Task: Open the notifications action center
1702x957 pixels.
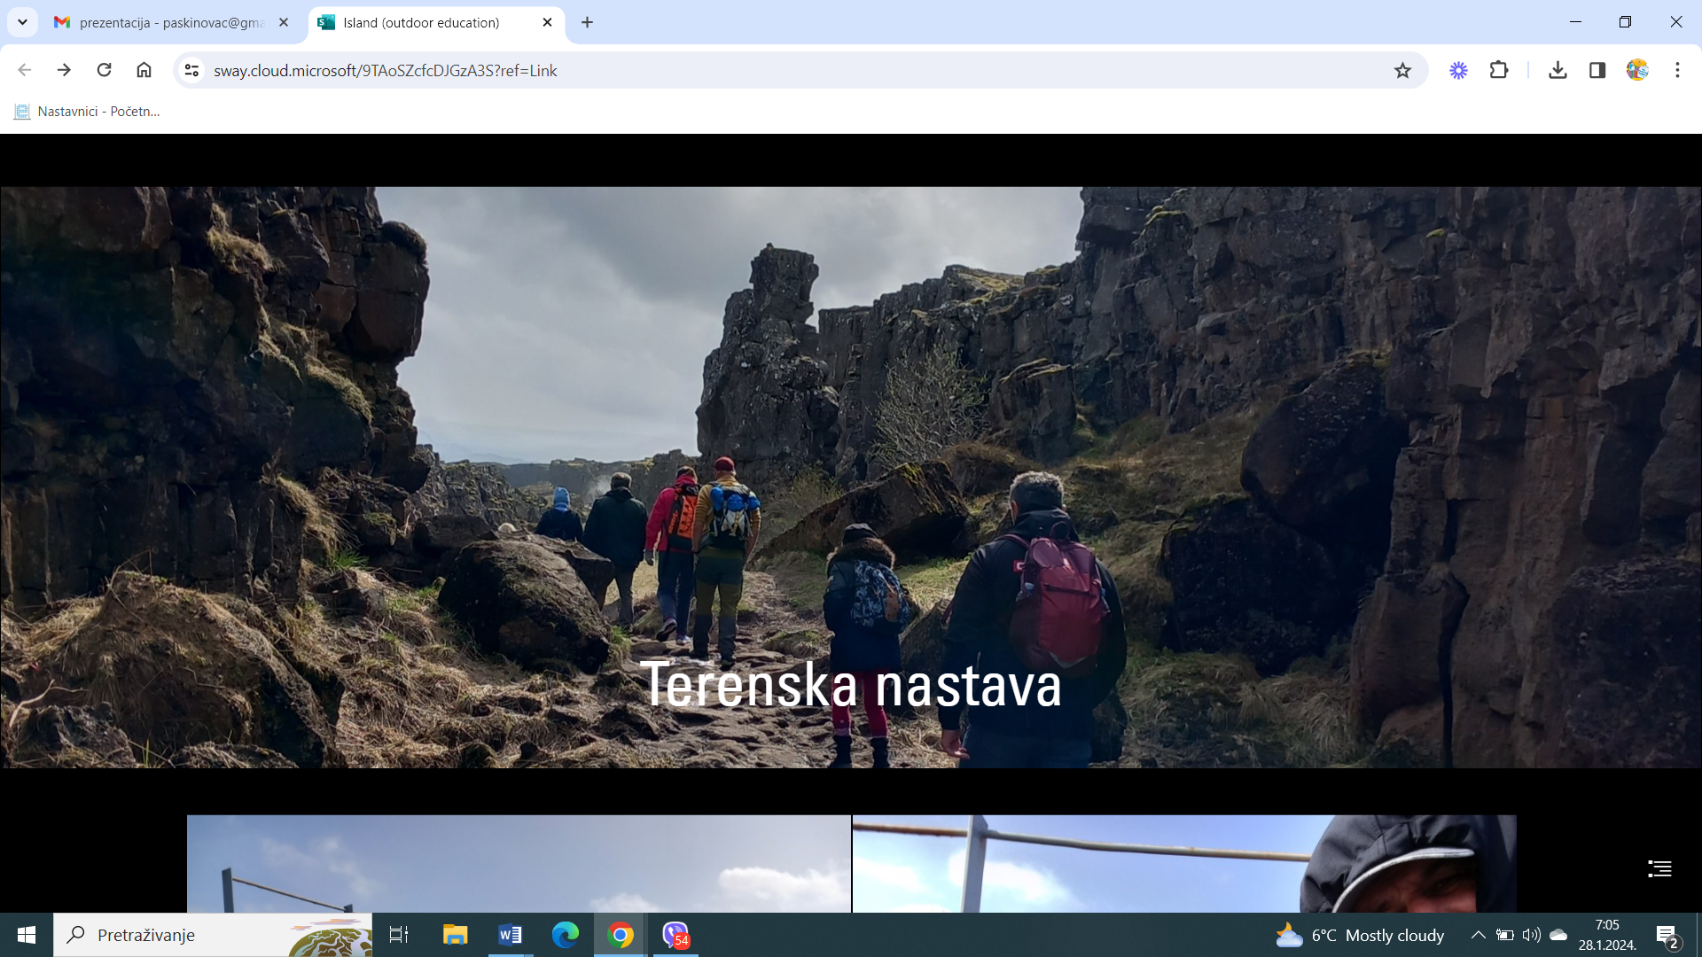Action: (1668, 936)
